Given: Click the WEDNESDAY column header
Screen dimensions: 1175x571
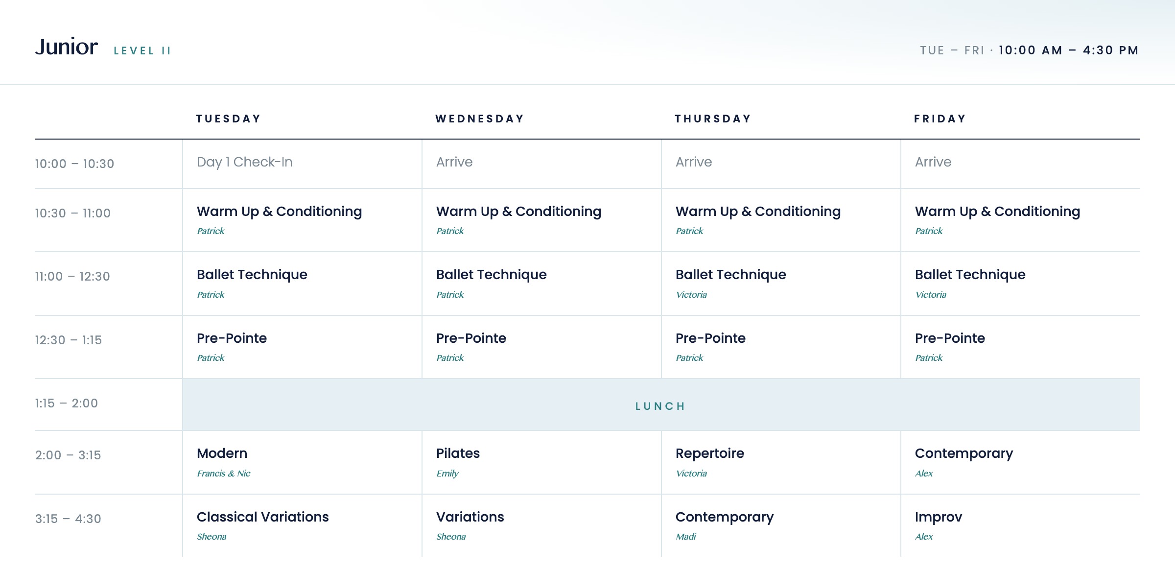Looking at the screenshot, I should (x=480, y=119).
